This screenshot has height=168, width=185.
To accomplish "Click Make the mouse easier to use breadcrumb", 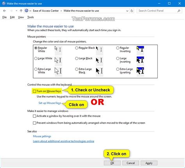I will coord(81,11).
